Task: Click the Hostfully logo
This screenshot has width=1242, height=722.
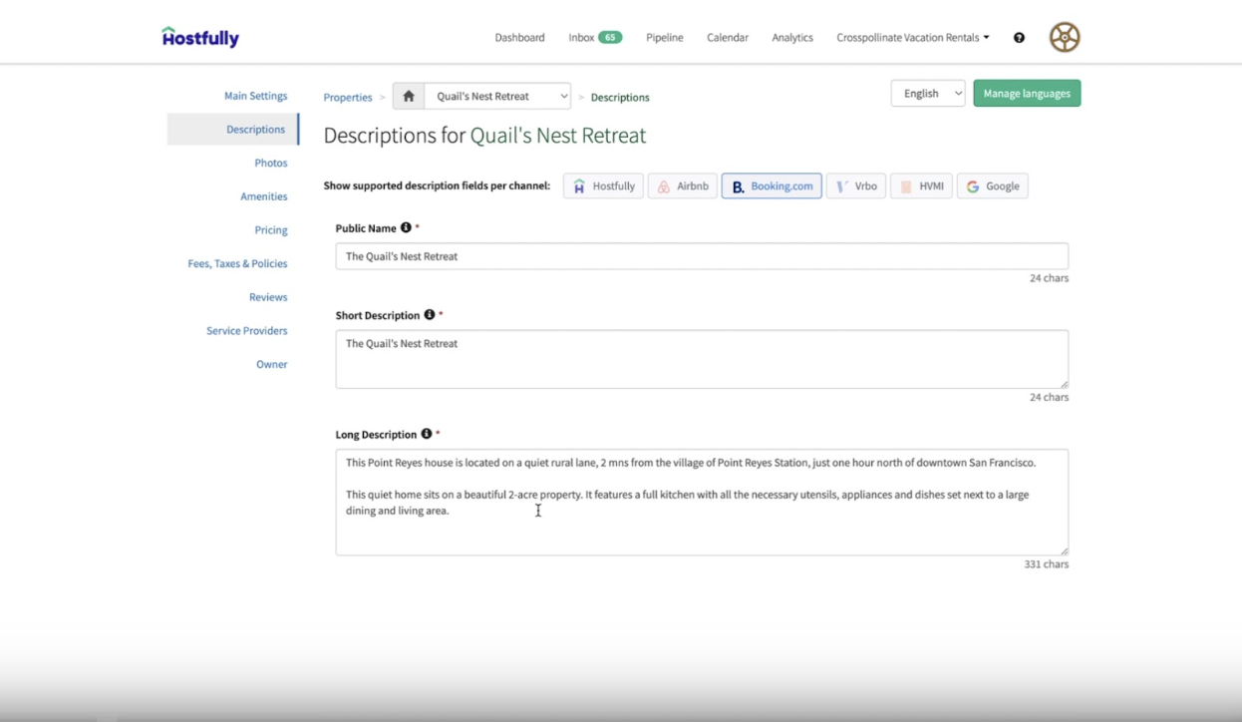Action: tap(200, 38)
